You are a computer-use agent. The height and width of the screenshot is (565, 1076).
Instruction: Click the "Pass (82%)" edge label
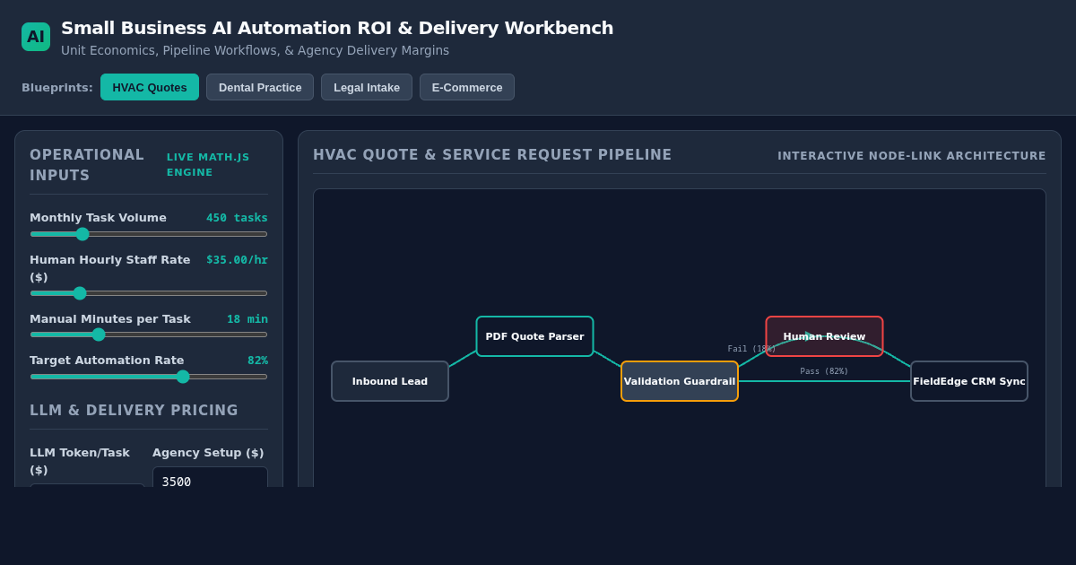coord(824,371)
